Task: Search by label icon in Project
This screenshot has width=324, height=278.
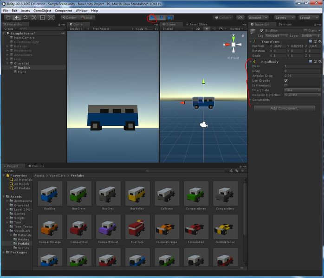Action: [237, 171]
